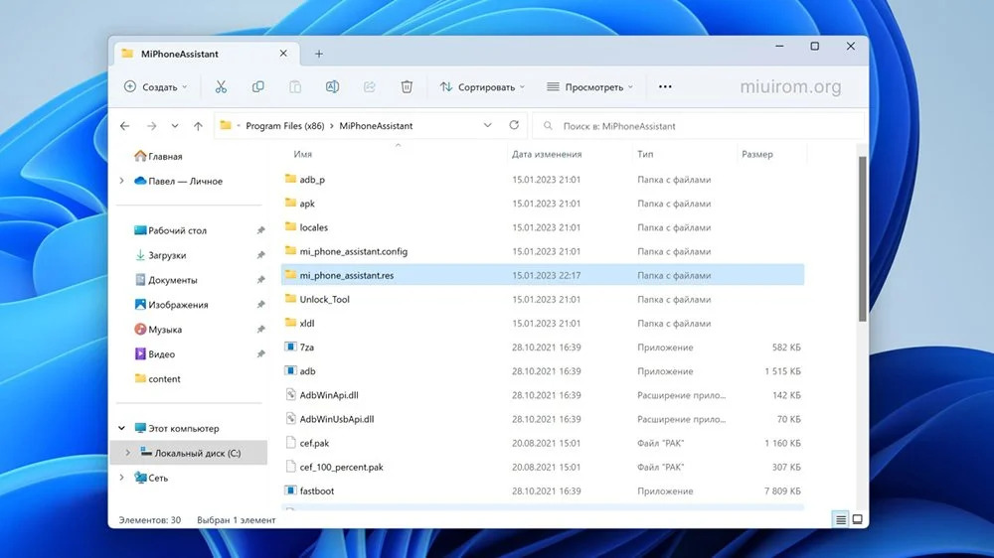Open the Просмотреть view menu
Screen dimensions: 994x558
[x=590, y=86]
